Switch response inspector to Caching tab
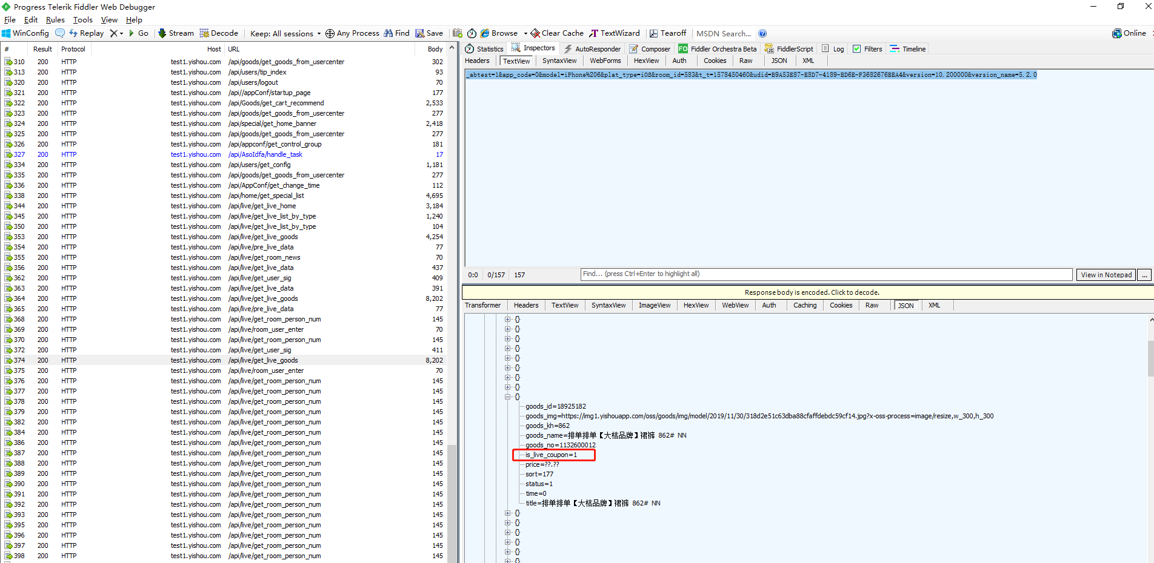The image size is (1154, 563). coord(805,305)
